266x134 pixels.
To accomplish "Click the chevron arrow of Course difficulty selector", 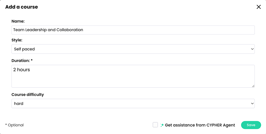I will [x=252, y=103].
